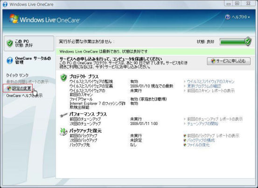Click shield icon beside ファイルの復元

click(185, 145)
